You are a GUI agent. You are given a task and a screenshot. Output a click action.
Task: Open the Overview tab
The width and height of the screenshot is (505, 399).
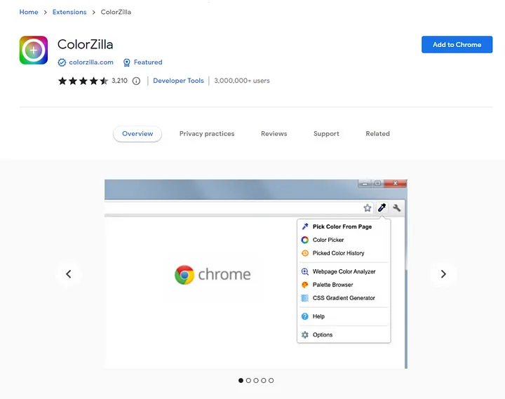[137, 134]
